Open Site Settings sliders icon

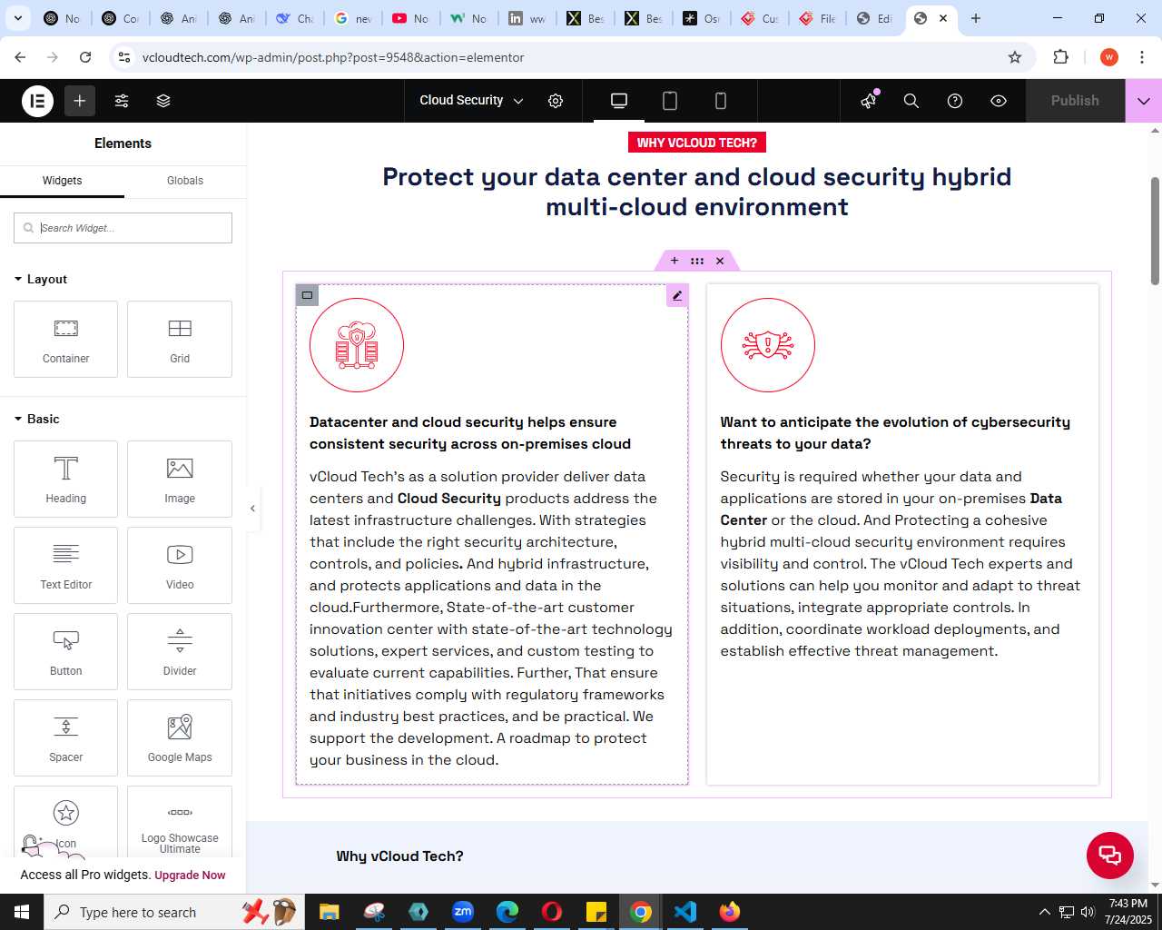pyautogui.click(x=122, y=101)
